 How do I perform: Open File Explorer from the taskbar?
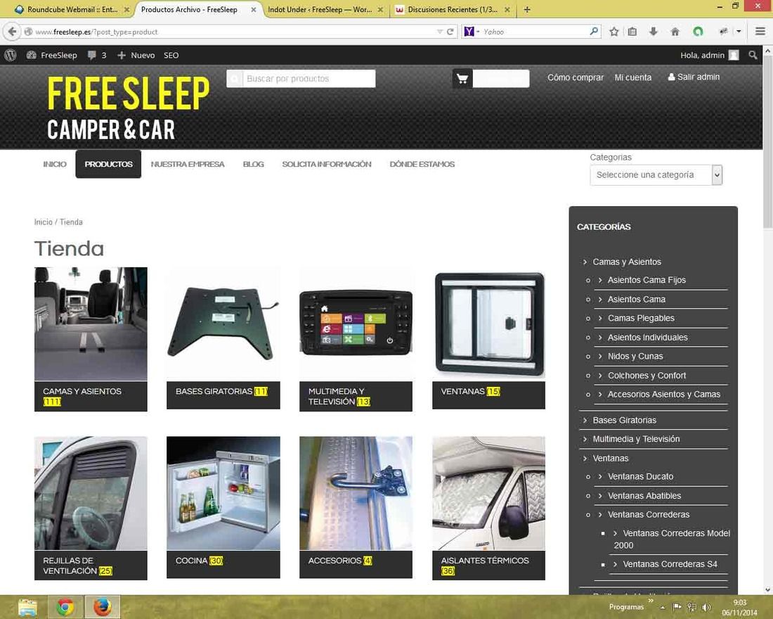point(27,606)
